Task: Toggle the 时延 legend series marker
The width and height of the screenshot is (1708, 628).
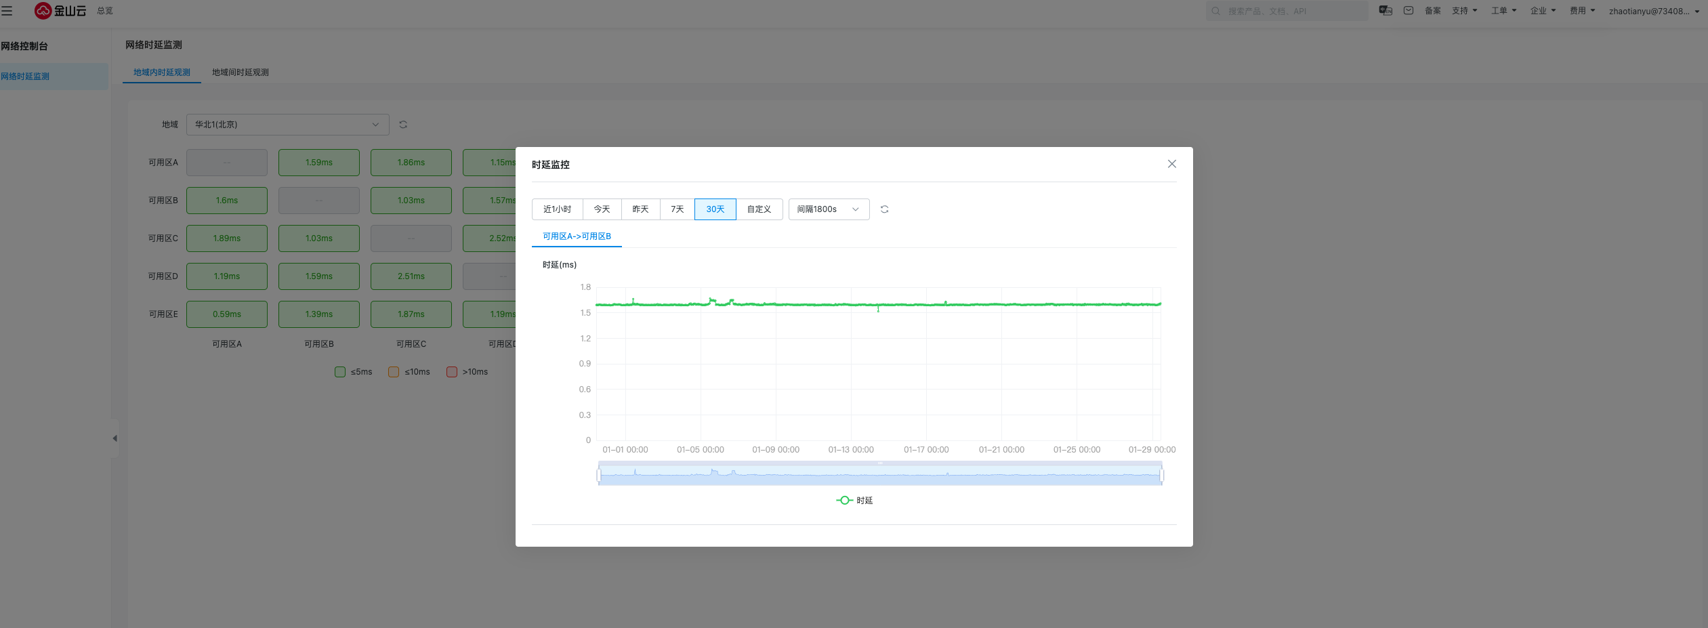Action: [x=844, y=501]
